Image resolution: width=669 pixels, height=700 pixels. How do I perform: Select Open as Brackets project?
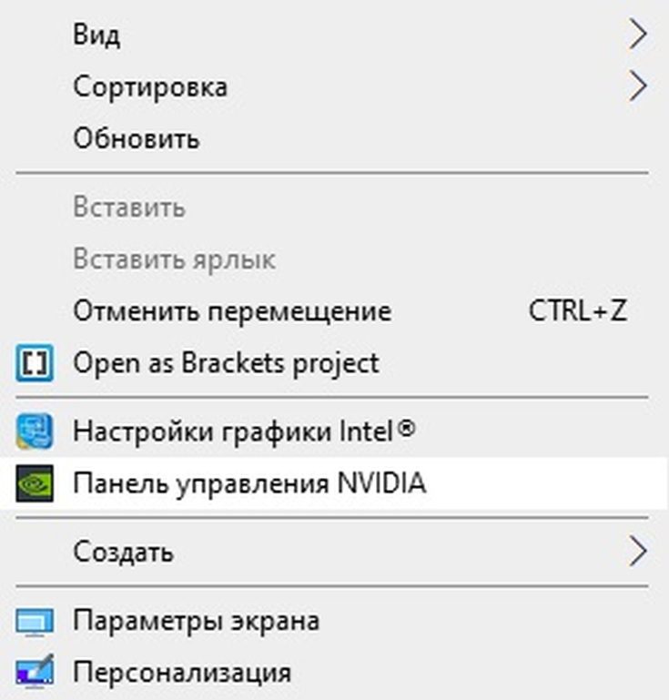click(334, 363)
